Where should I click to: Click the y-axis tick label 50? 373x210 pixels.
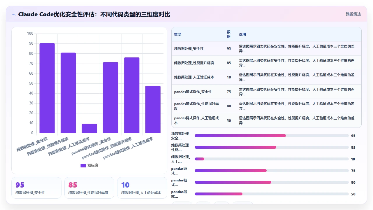click(x=31, y=83)
